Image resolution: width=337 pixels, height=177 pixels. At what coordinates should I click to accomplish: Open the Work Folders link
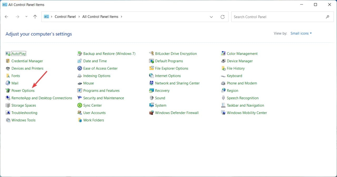[93, 120]
